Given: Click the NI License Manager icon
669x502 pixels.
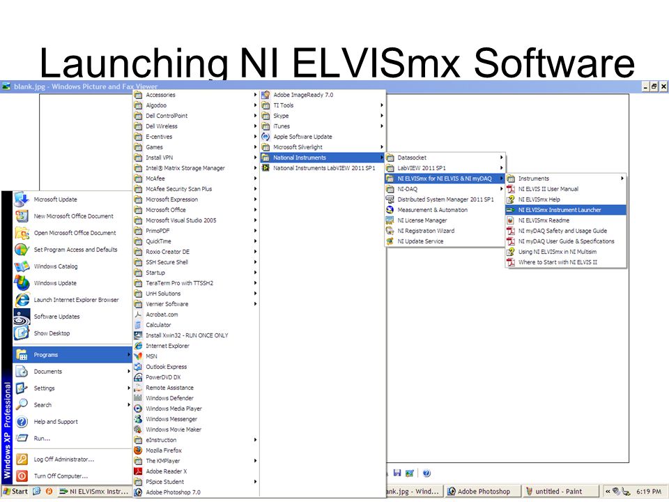Looking at the screenshot, I should pyautogui.click(x=390, y=220).
